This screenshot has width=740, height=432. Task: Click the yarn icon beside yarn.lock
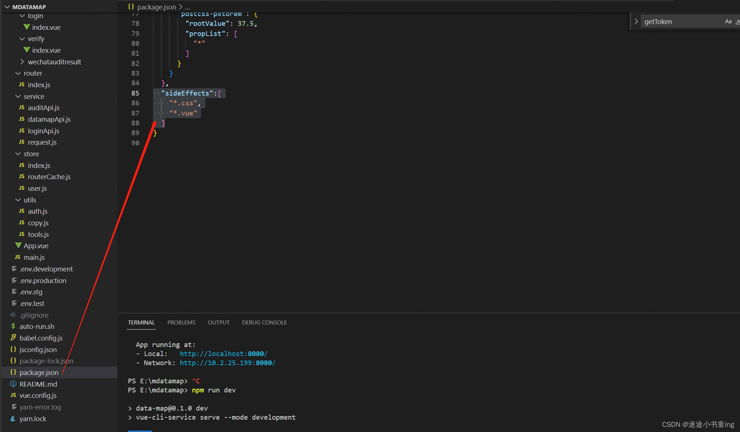[13, 419]
